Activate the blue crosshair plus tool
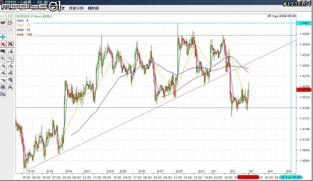The height and width of the screenshot is (181, 313). (3, 37)
